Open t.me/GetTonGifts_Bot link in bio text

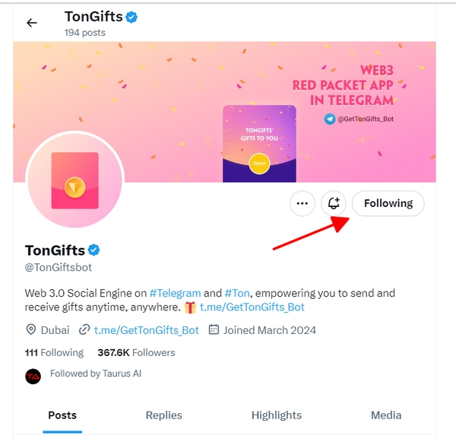tap(252, 307)
